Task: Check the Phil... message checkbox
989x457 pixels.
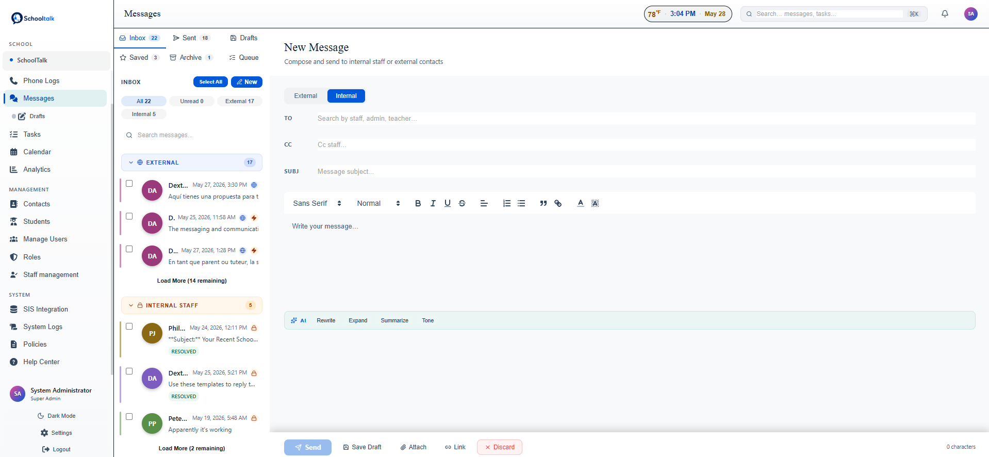Action: point(129,327)
